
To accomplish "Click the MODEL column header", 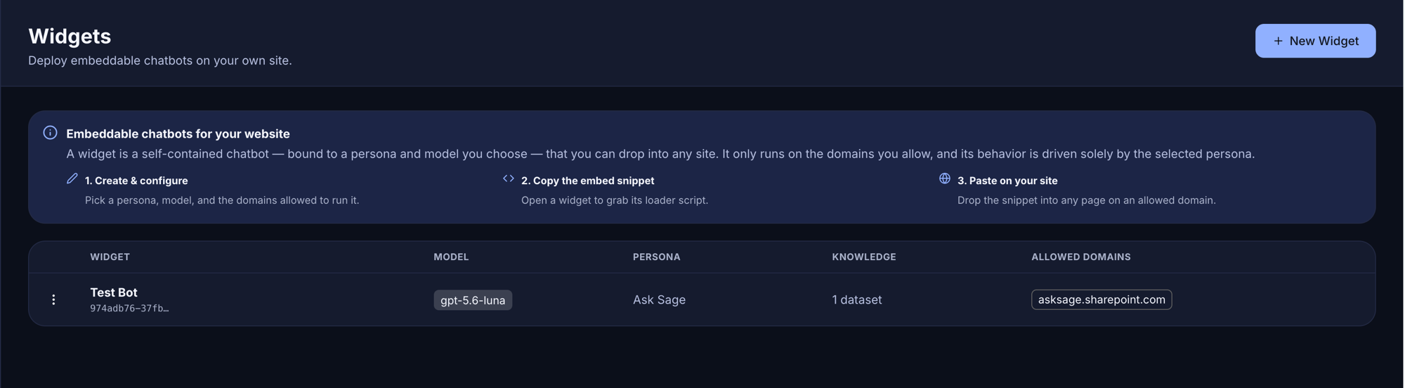I will point(451,257).
